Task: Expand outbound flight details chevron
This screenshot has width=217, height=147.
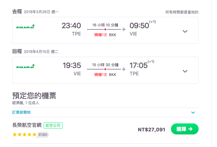Action: pos(185,32)
